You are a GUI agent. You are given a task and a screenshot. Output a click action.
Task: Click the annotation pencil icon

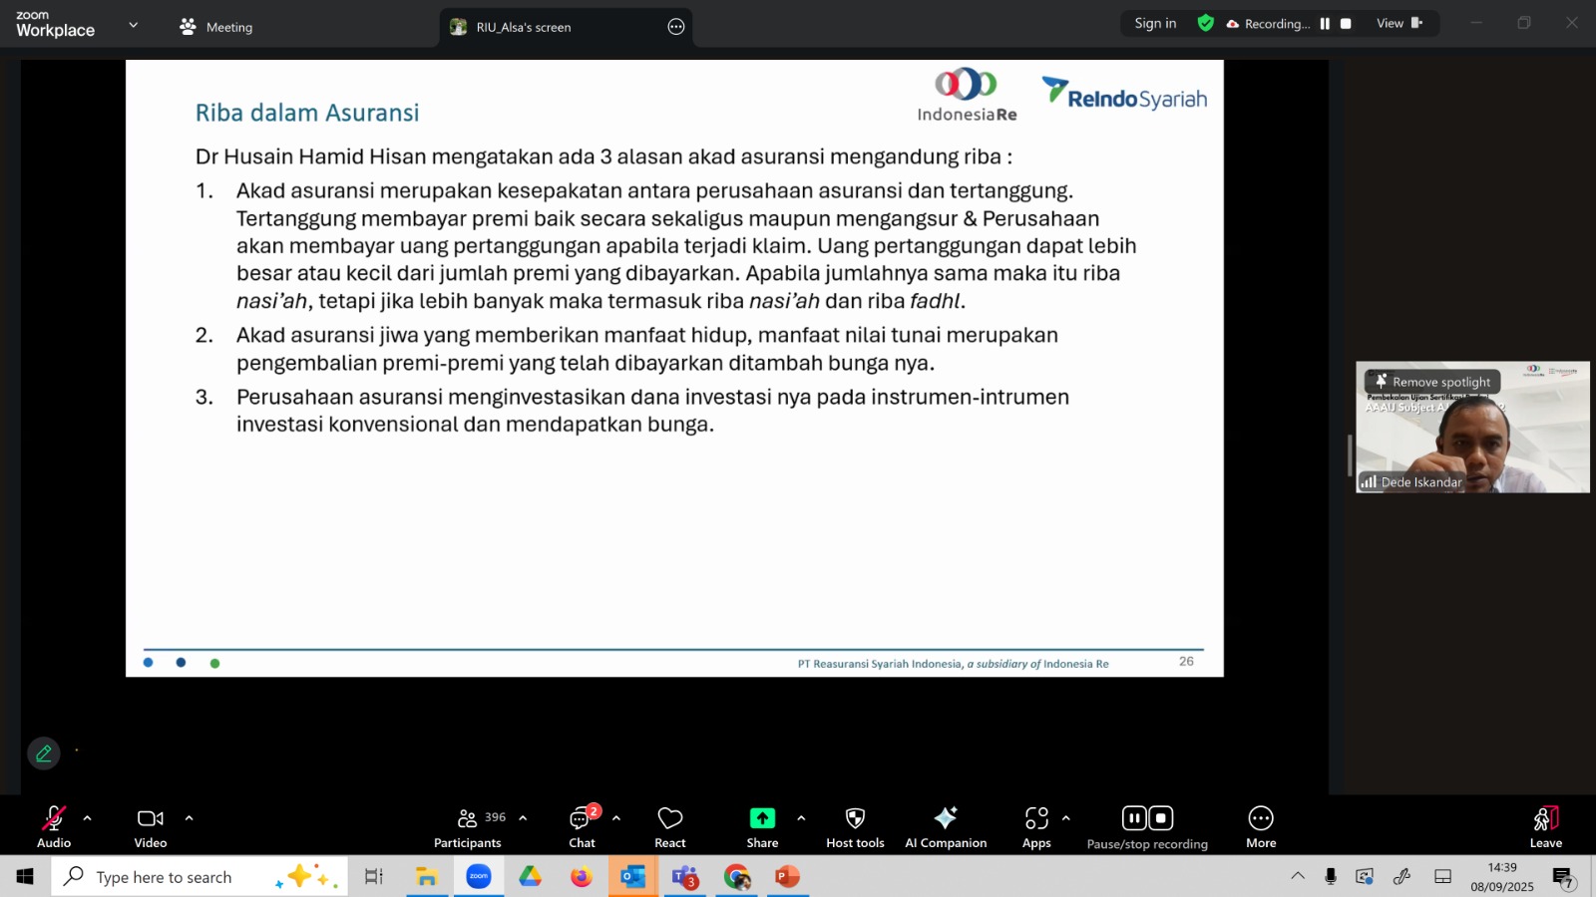coord(44,753)
